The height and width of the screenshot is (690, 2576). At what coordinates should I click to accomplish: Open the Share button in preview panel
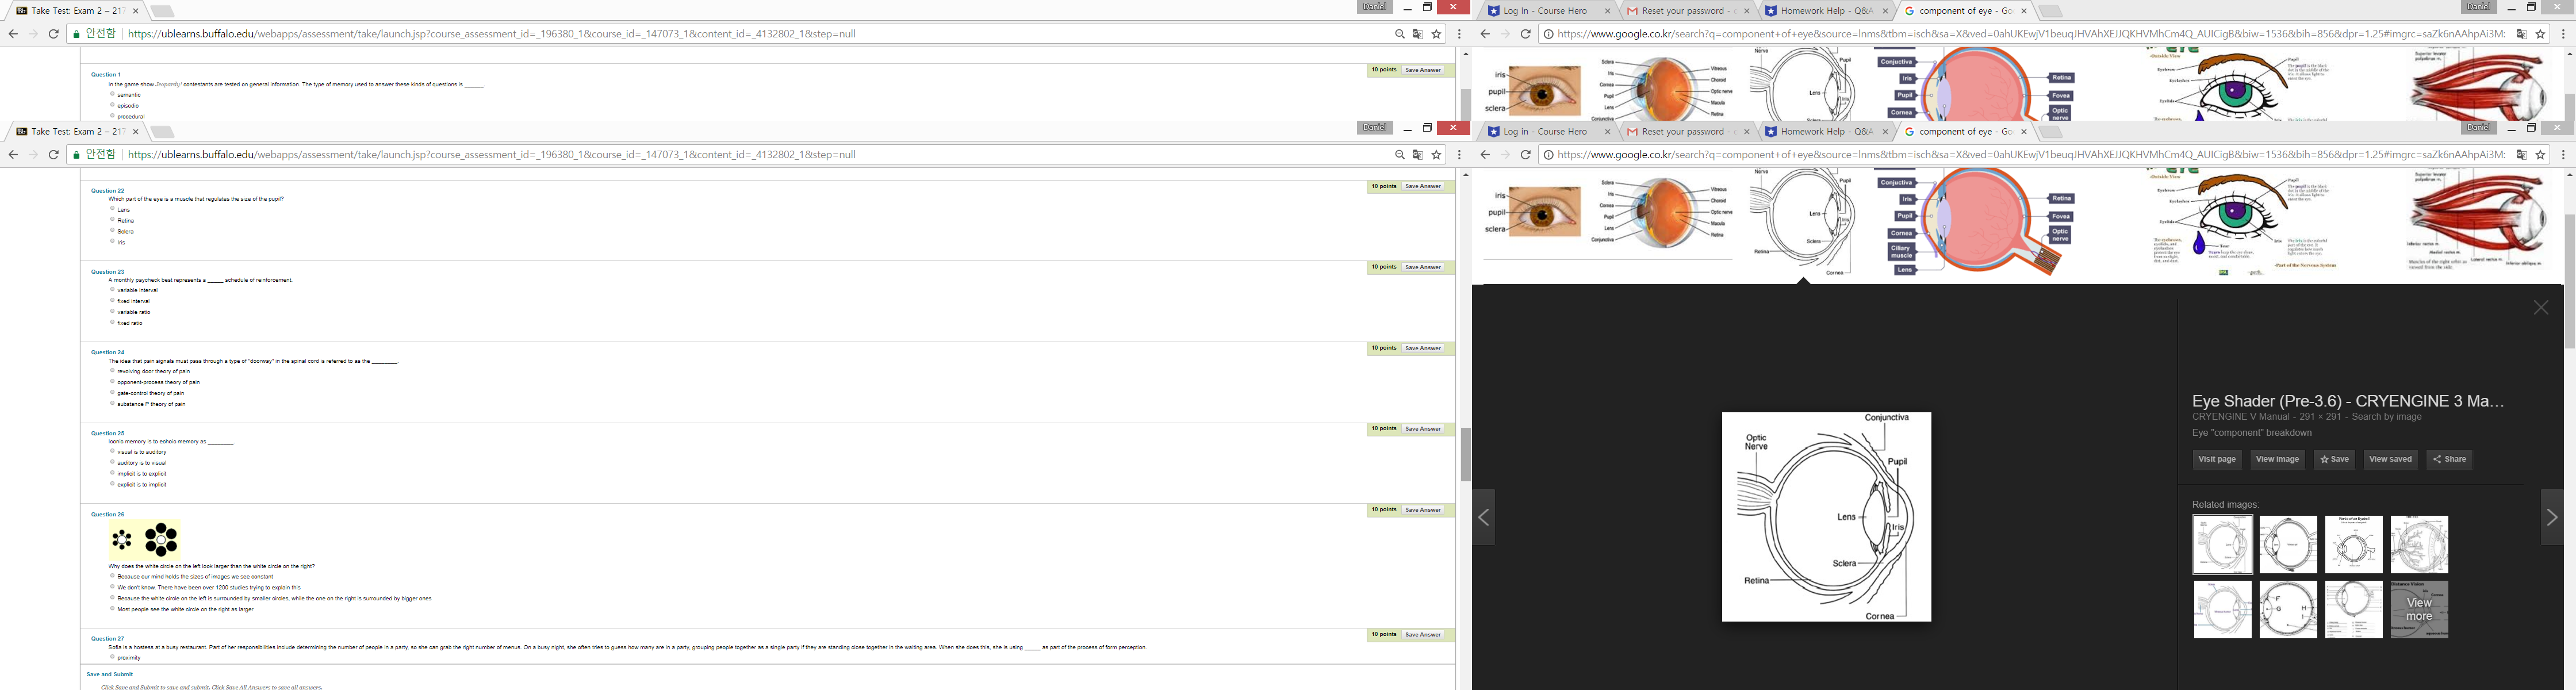pyautogui.click(x=2449, y=459)
